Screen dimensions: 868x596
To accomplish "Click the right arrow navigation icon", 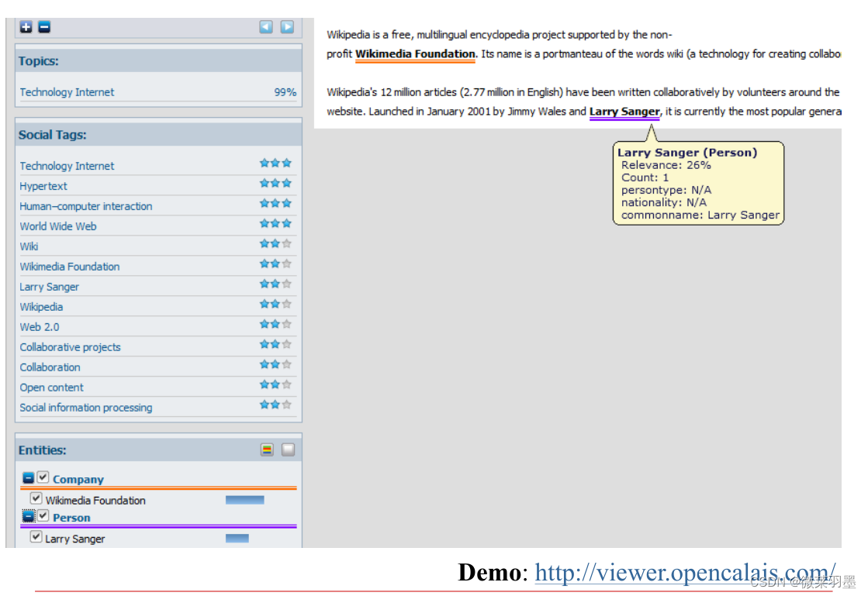I will pos(287,27).
